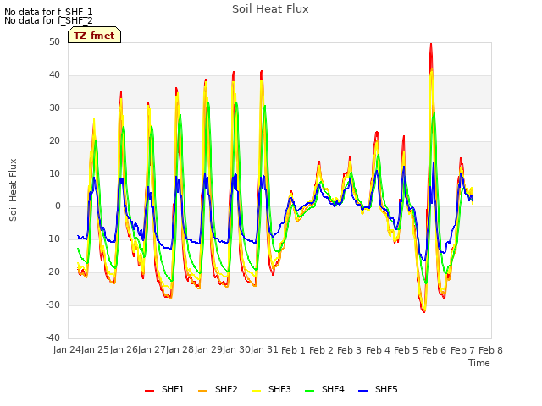The height and width of the screenshot is (406, 542).
Task: Toggle the SHF1 legend label
Action: tap(173, 389)
